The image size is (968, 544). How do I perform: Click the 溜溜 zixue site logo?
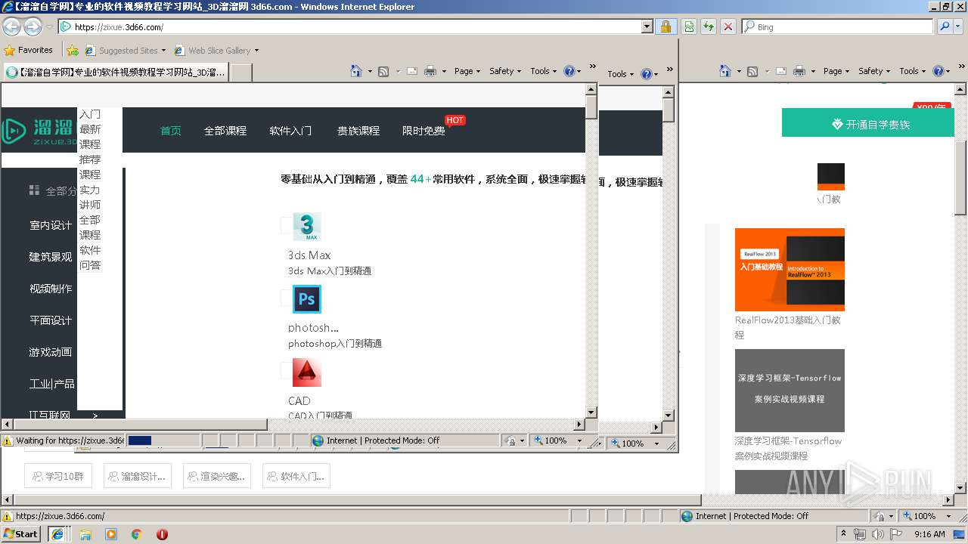point(39,130)
